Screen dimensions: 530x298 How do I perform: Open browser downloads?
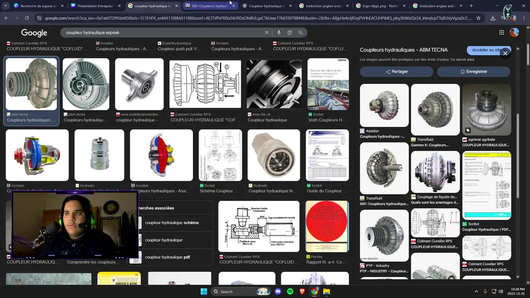click(x=493, y=18)
